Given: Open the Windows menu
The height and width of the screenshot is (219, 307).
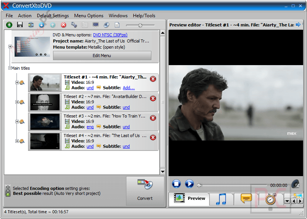Looking at the screenshot, I should (x=118, y=16).
